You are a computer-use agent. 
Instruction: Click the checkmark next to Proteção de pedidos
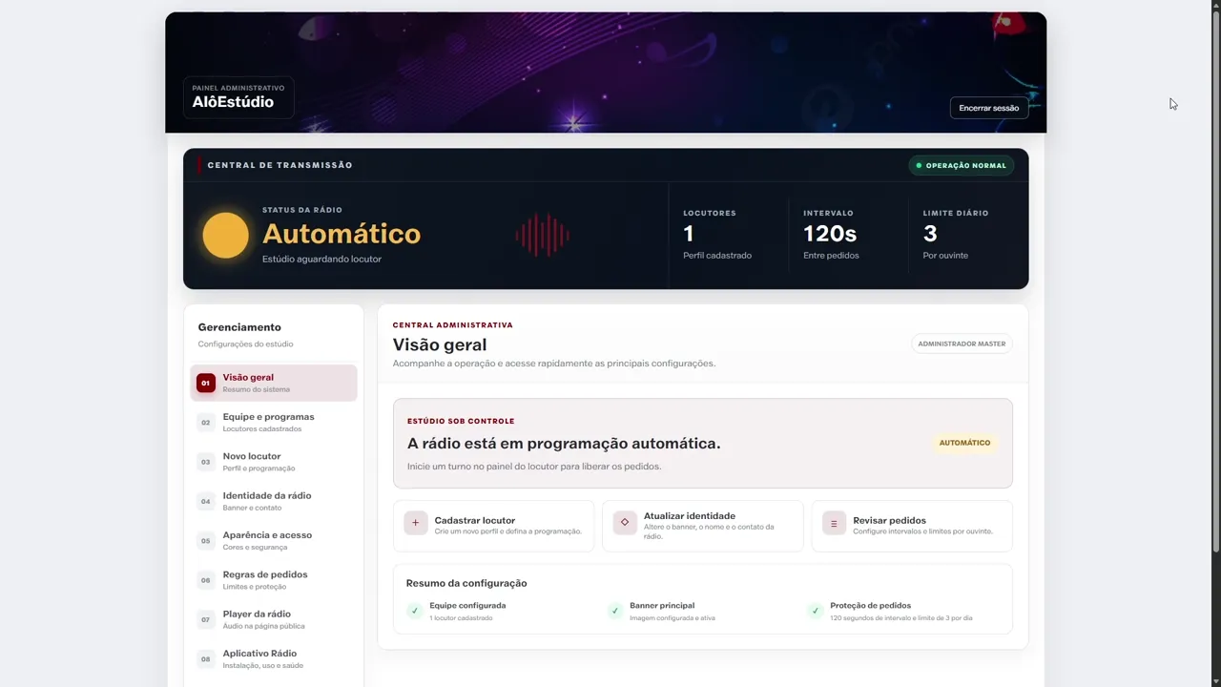(x=815, y=611)
